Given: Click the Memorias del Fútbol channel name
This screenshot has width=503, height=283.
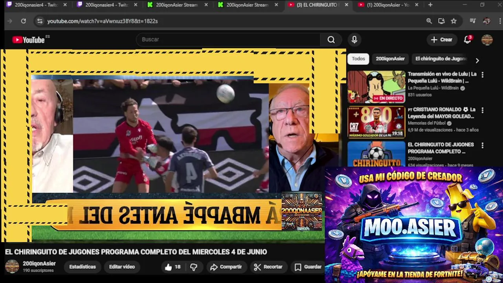Looking at the screenshot, I should coord(426,123).
